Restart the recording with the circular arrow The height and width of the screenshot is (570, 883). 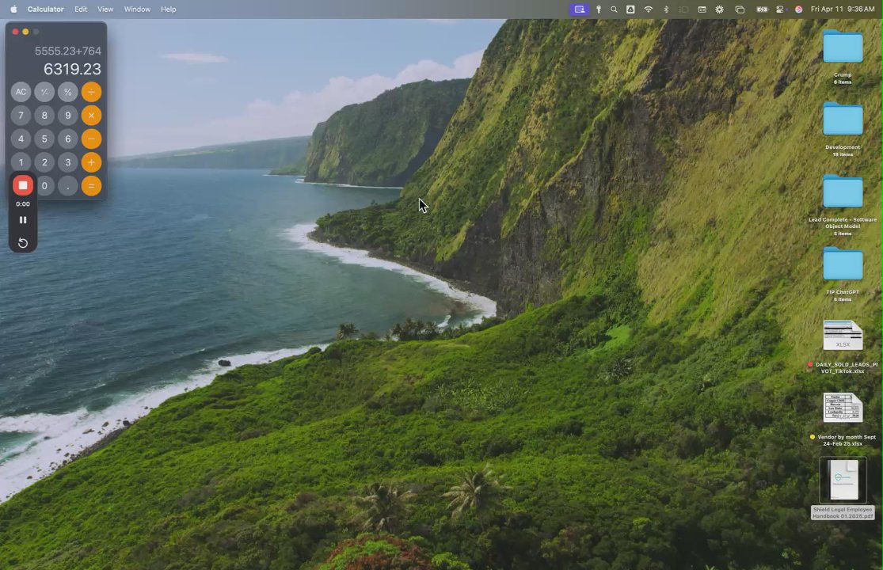(x=22, y=243)
